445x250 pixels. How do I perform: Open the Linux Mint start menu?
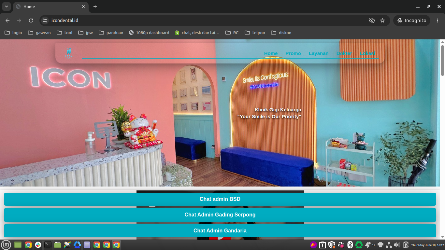pos(6,245)
